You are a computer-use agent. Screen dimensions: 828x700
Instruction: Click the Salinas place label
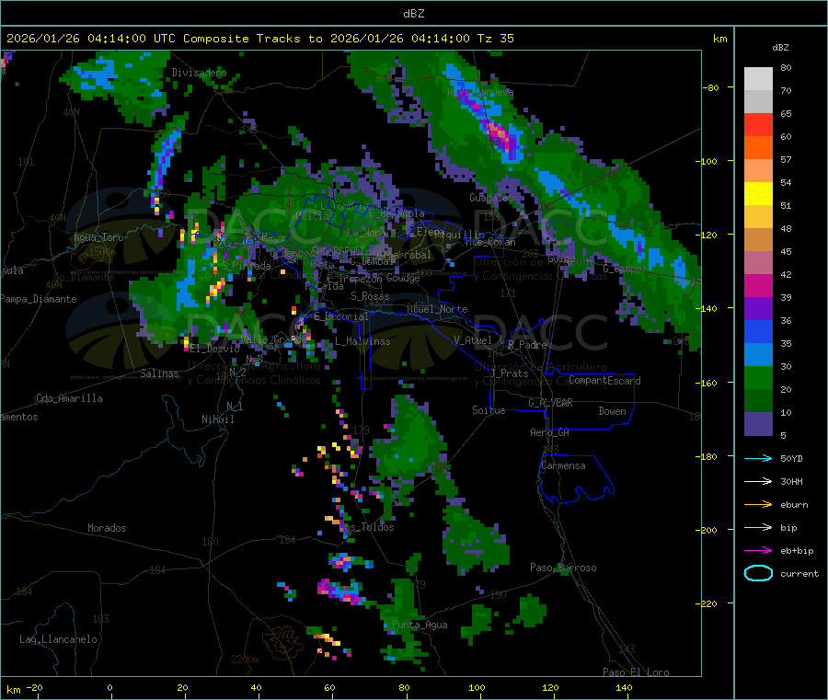[x=159, y=373]
